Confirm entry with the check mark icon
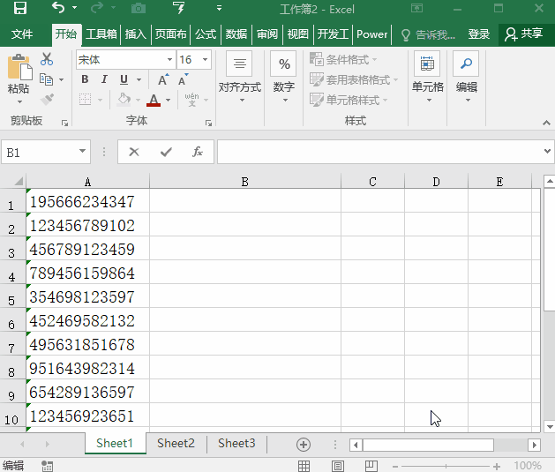This screenshot has width=555, height=472. pos(166,152)
